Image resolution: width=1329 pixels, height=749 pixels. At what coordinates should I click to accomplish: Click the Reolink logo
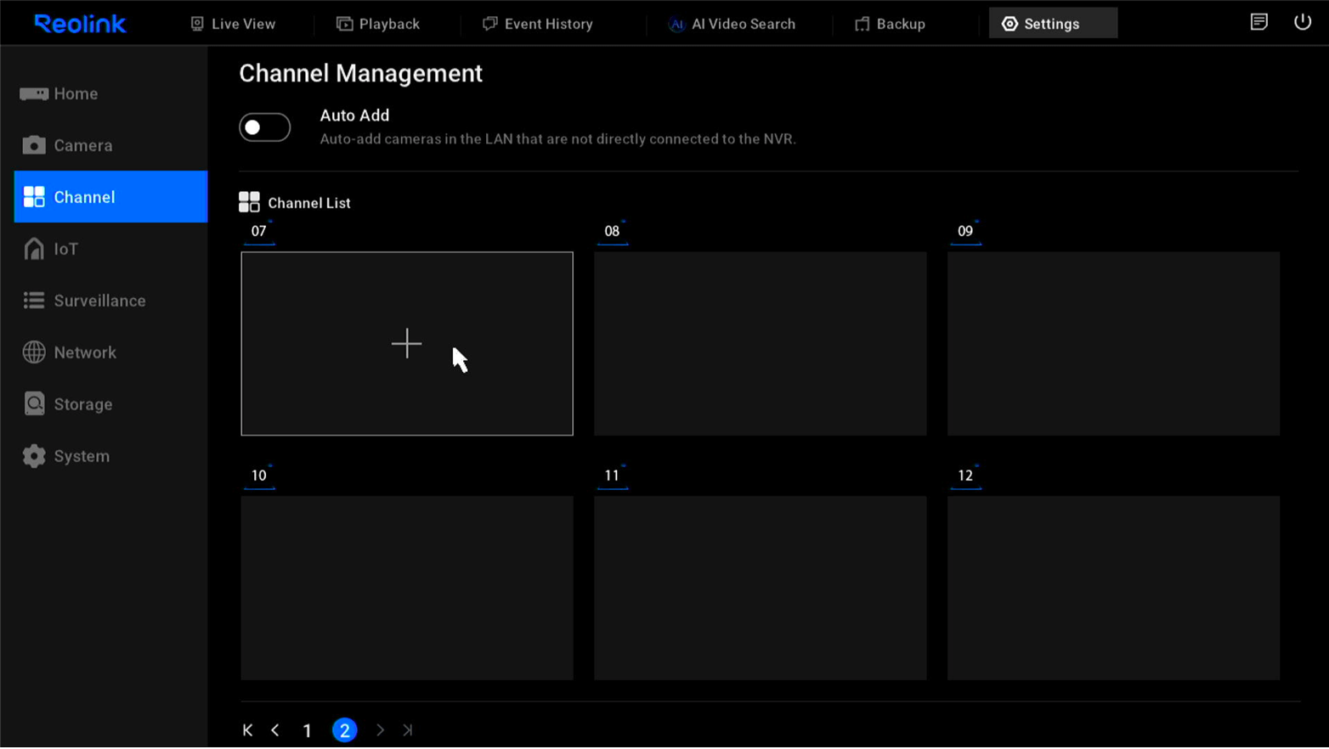pyautogui.click(x=80, y=24)
